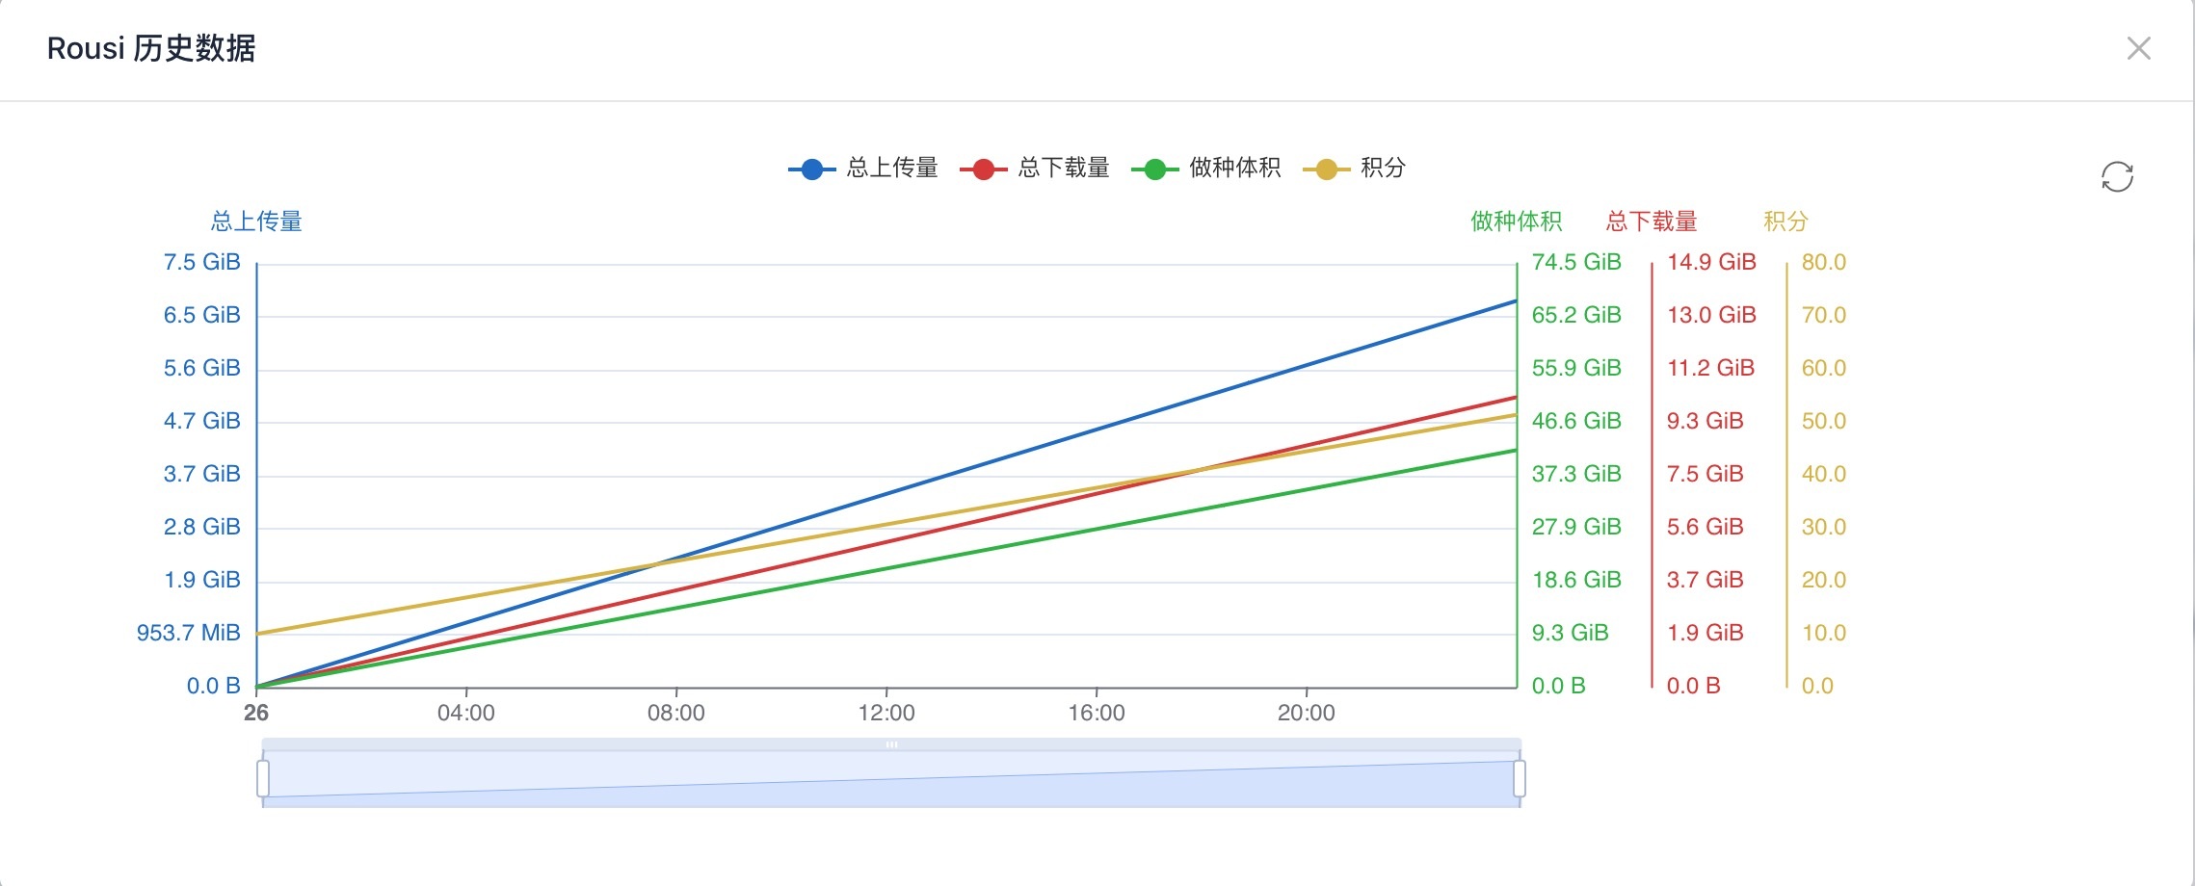Click the 12:00 time axis label
Viewport: 2195px width, 886px height.
pyautogui.click(x=886, y=713)
